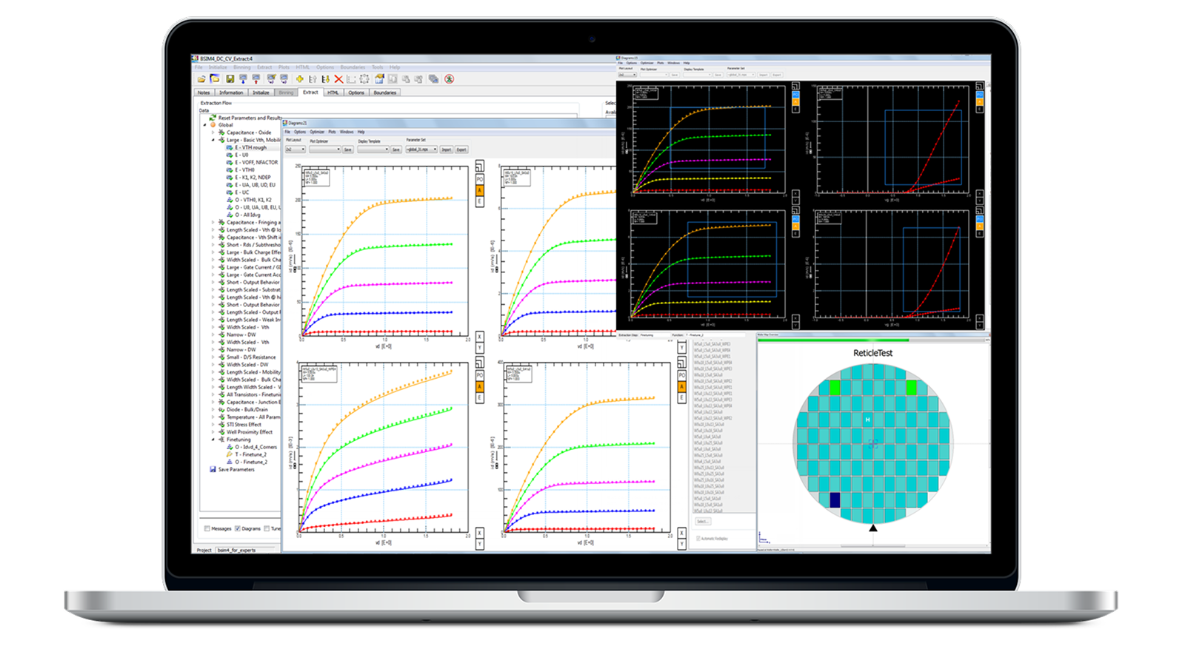Viewport: 1185px width, 666px height.
Task: Toggle orange A button beside top-left Diagrams21 plot
Action: tap(479, 190)
